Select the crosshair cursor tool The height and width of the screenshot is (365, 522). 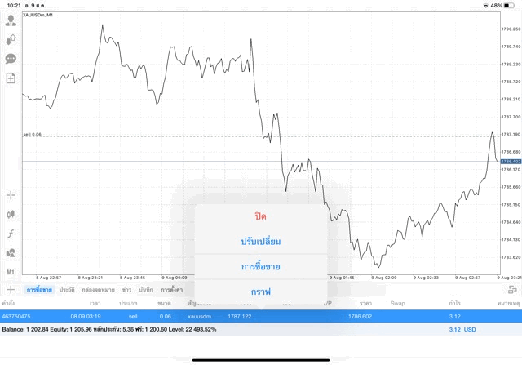[x=11, y=195]
